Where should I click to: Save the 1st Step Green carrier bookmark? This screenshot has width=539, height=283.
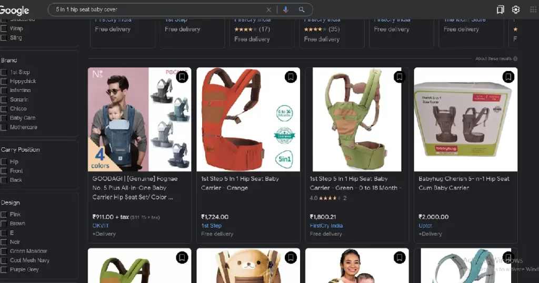click(x=399, y=77)
